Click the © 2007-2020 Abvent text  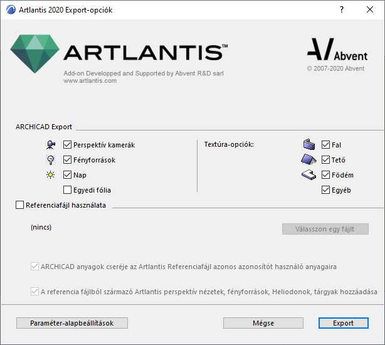point(335,68)
